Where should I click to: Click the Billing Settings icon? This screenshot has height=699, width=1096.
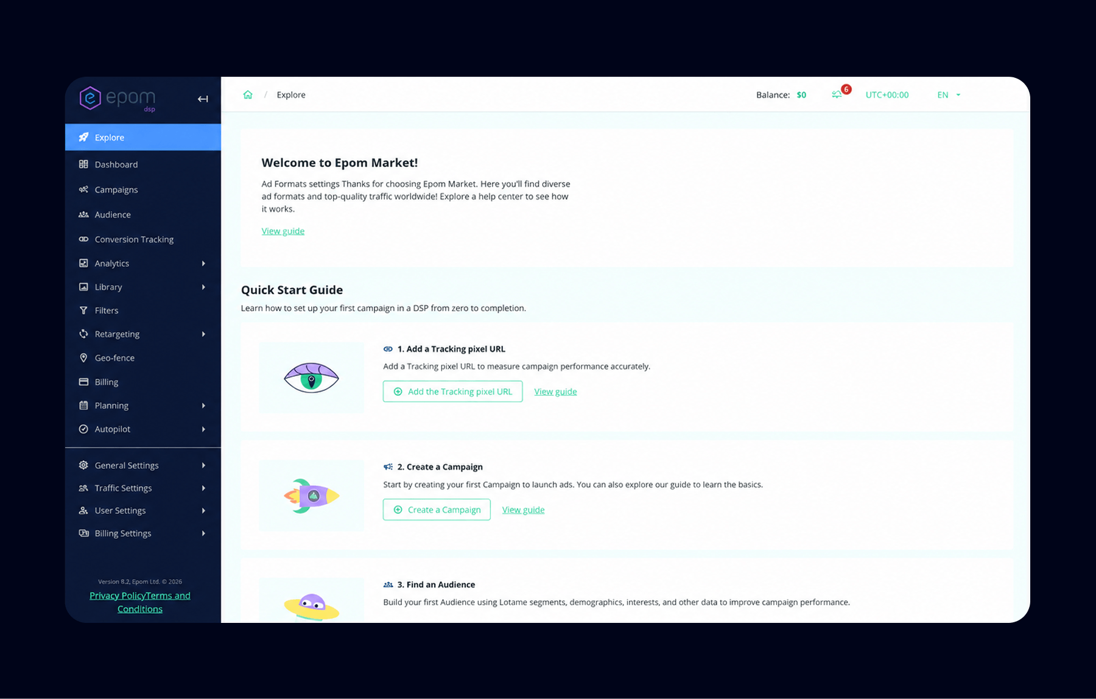(83, 533)
